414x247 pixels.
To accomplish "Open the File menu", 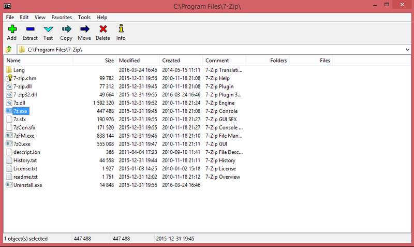I will (10, 17).
